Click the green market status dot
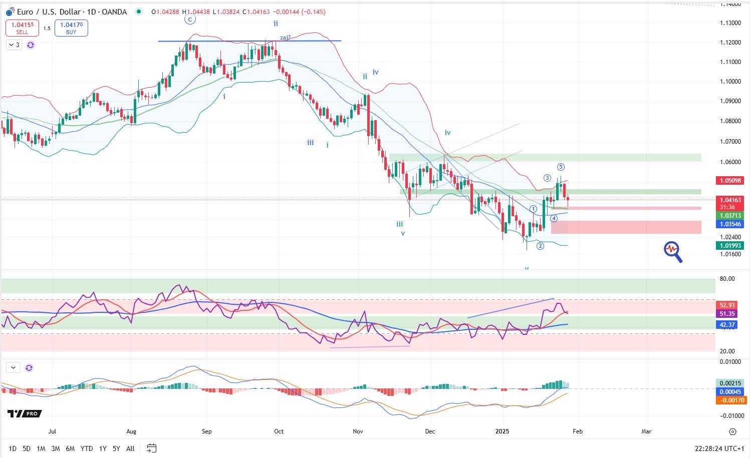The width and height of the screenshot is (750, 458). coord(139,12)
